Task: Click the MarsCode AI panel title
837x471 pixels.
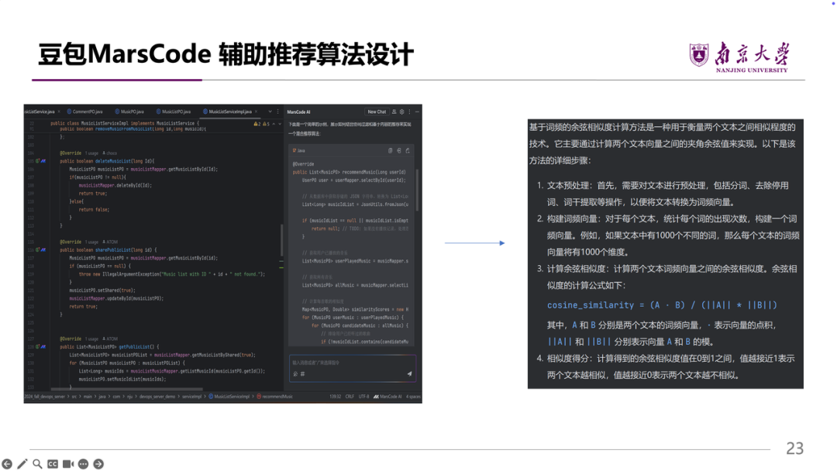Action: 298,112
